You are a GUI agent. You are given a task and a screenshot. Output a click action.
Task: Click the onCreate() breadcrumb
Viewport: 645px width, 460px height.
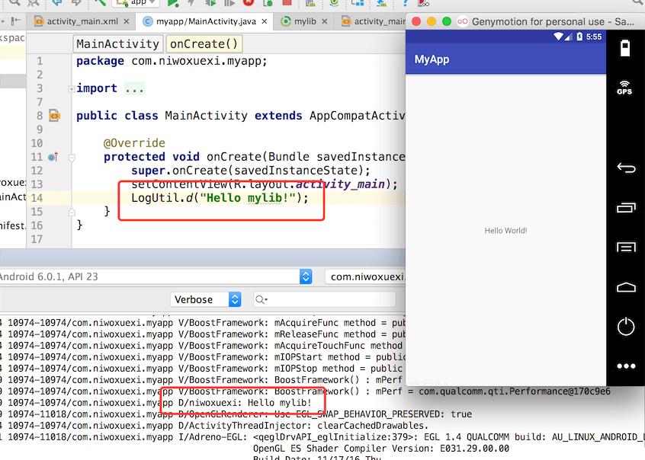[x=204, y=44]
